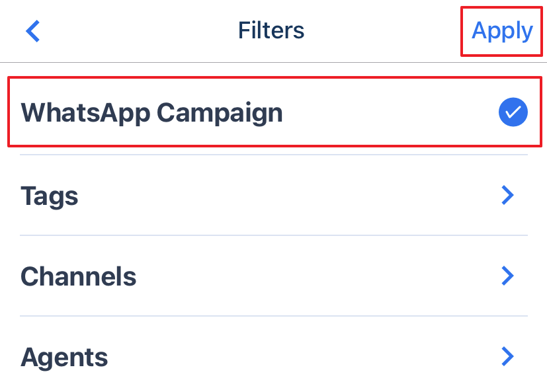Click the chevron arrow beside Agents

pyautogui.click(x=507, y=356)
